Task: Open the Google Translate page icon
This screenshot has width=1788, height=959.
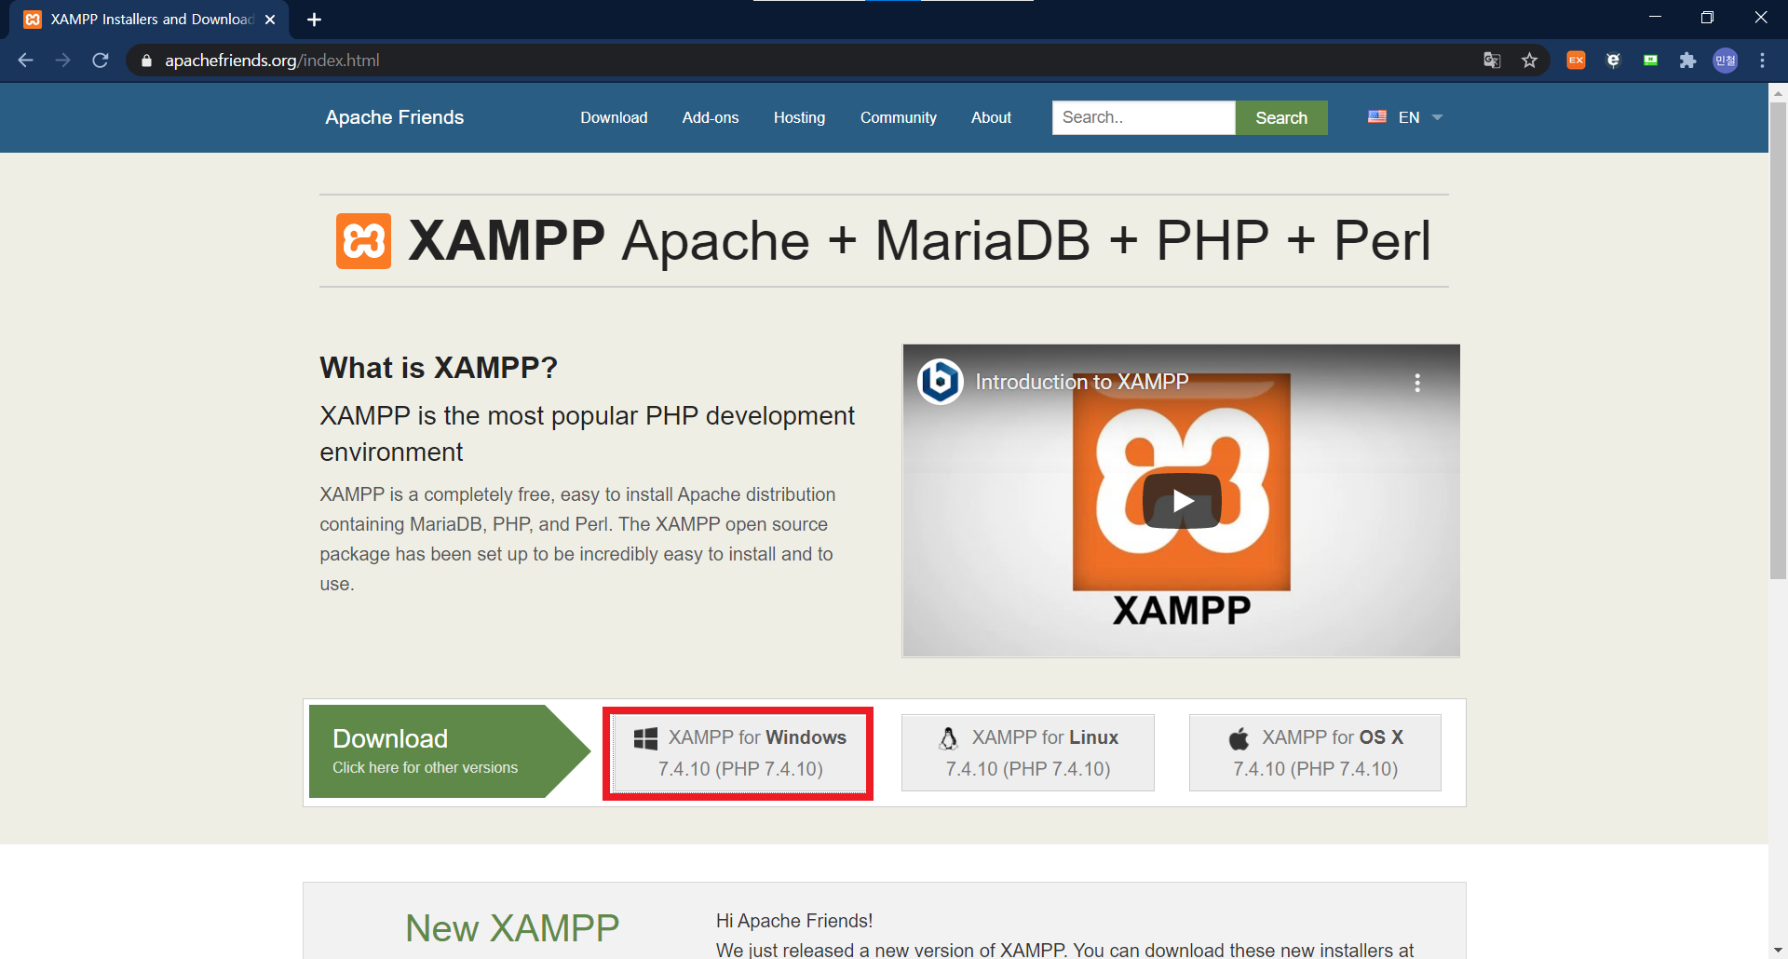Action: tap(1492, 61)
